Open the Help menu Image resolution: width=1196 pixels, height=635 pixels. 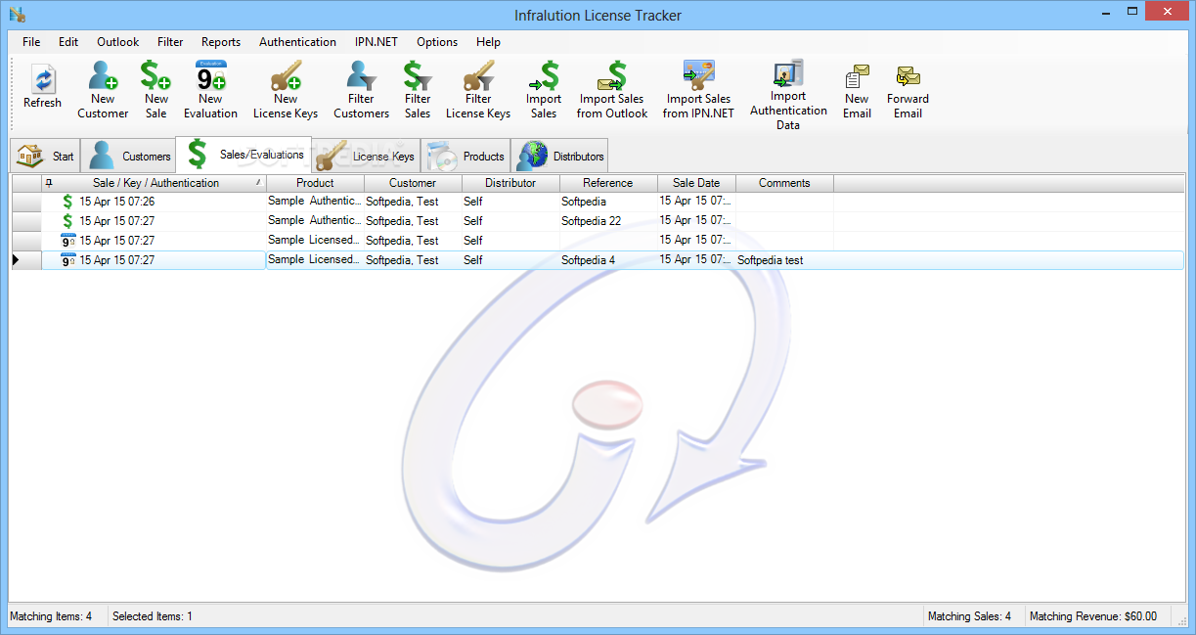click(x=488, y=42)
